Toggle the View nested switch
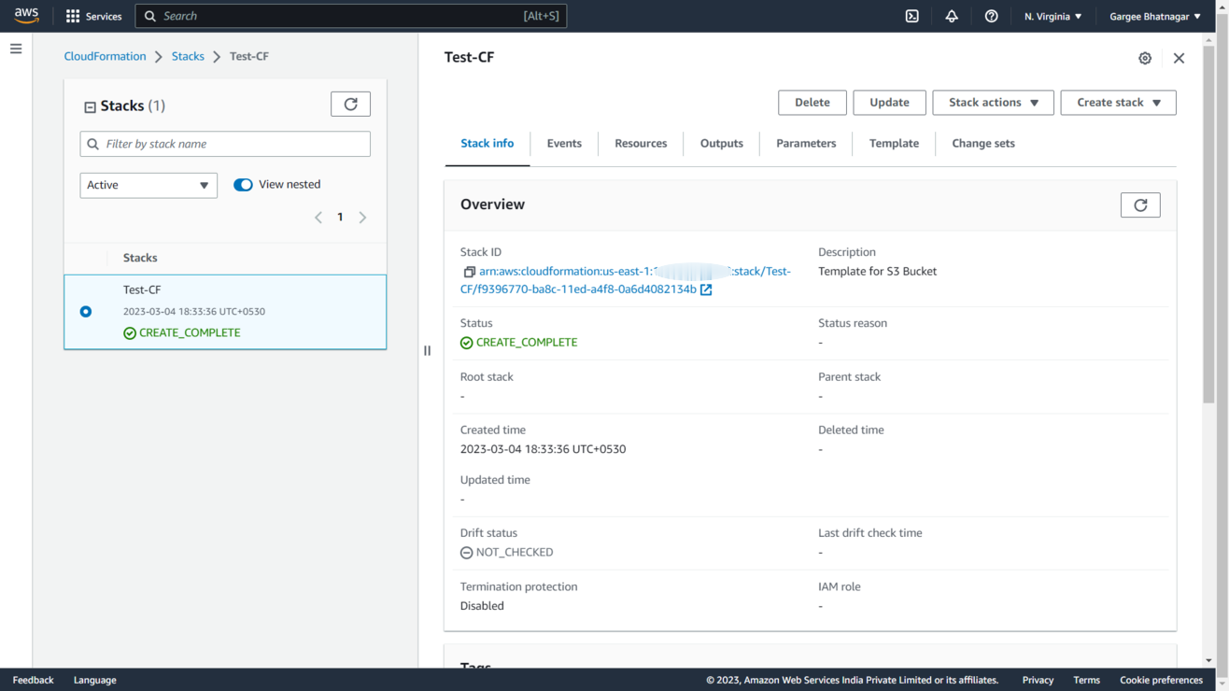The width and height of the screenshot is (1229, 691). pos(243,185)
